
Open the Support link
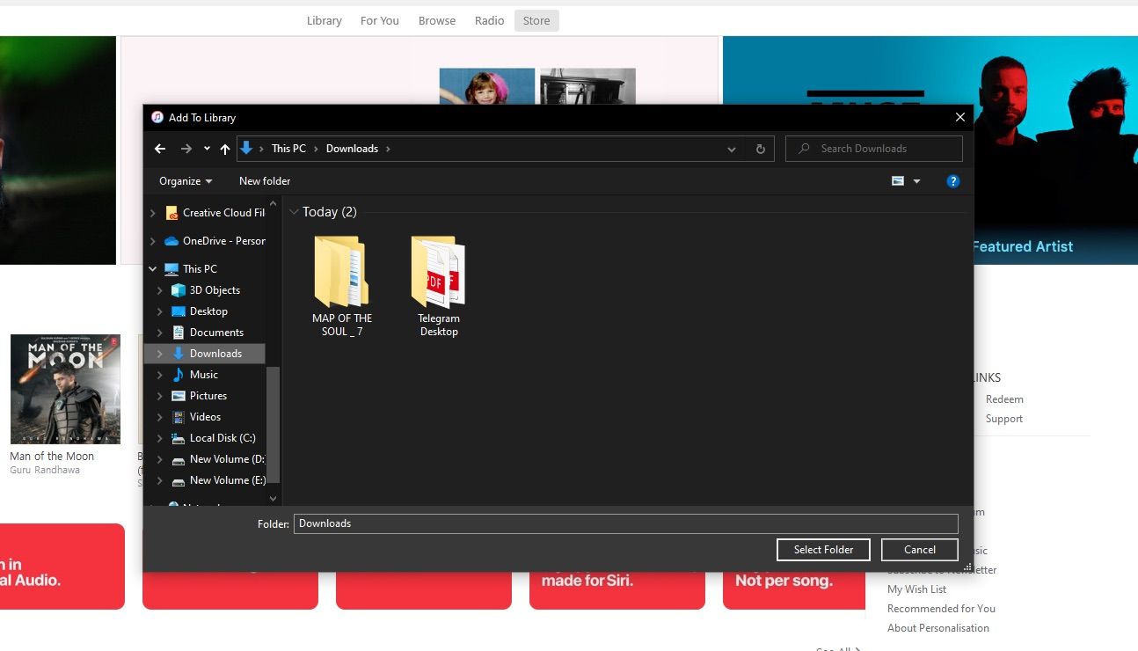[1003, 418]
